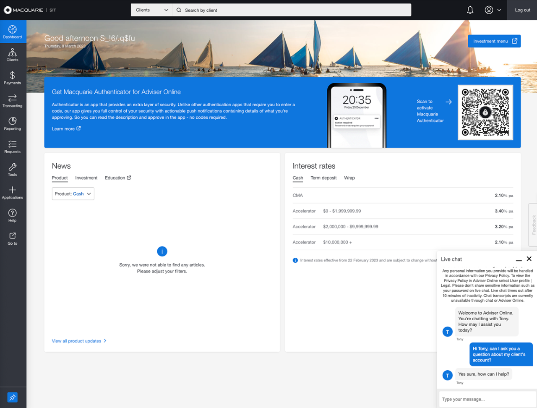The image size is (537, 408).
Task: Click the Authenticator QR code
Action: coord(485,112)
